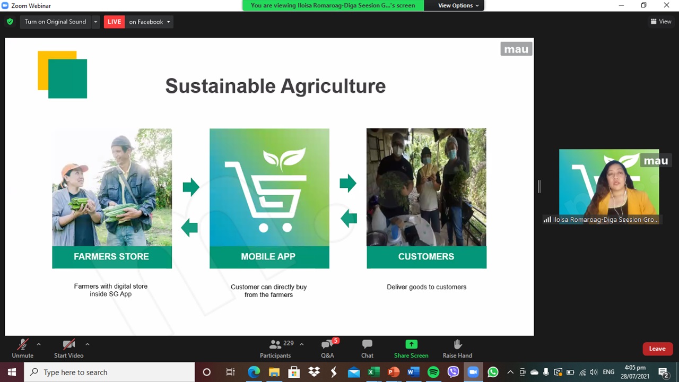Open PowerPoint from taskbar
The image size is (679, 382).
[x=394, y=372]
